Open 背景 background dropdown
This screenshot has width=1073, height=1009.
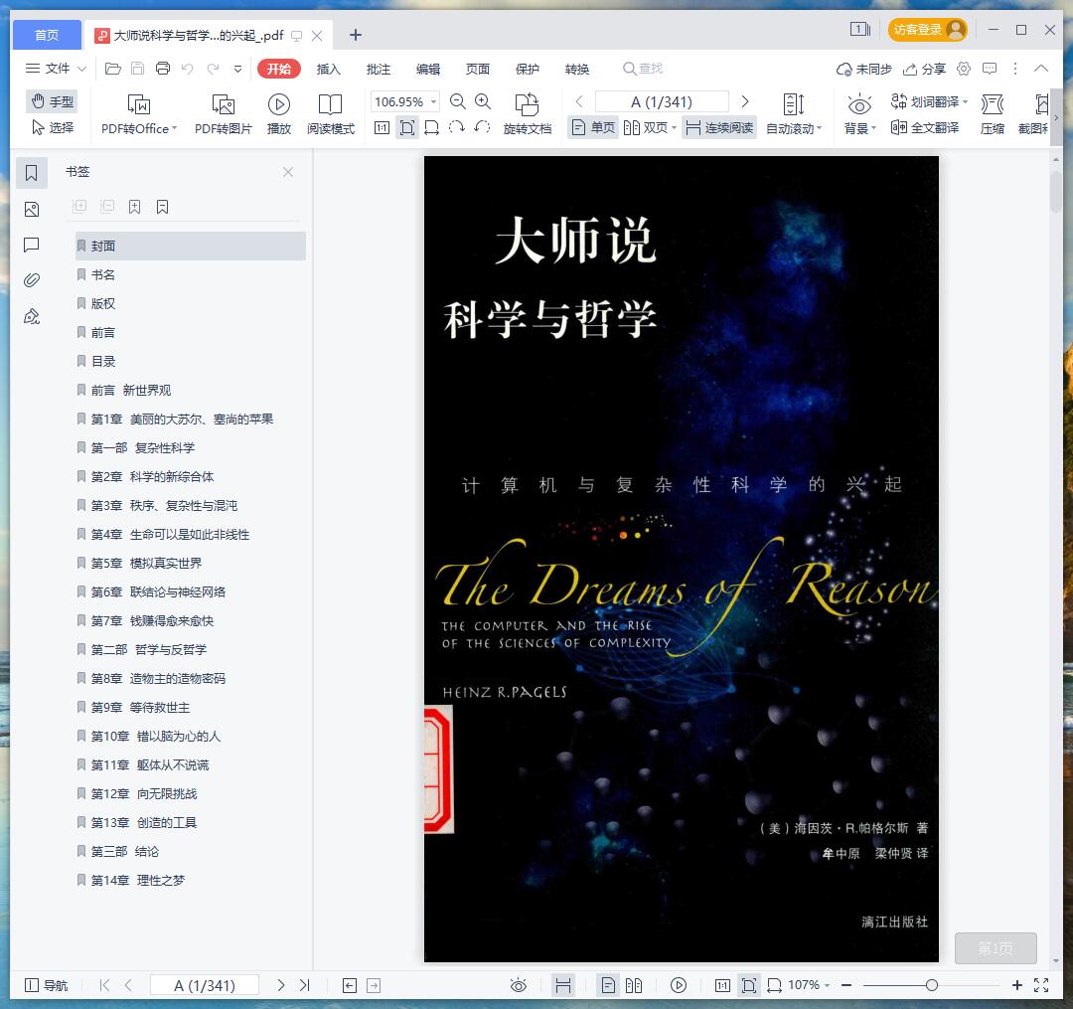click(859, 114)
